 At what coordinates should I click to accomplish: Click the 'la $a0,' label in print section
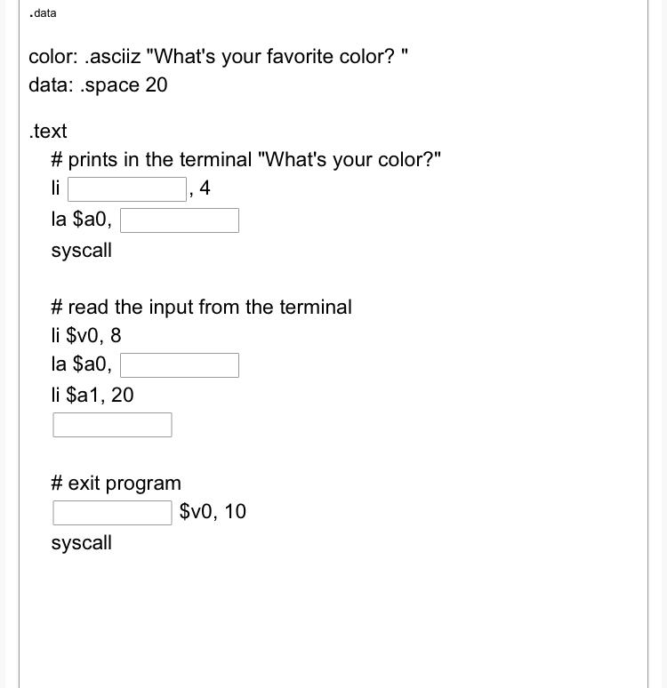pyautogui.click(x=82, y=219)
